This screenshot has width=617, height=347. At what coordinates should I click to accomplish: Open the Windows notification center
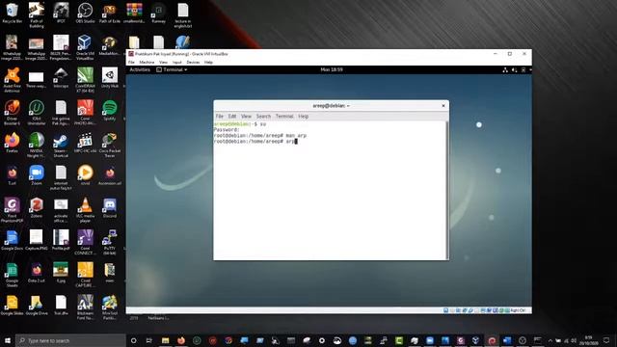pos(606,340)
